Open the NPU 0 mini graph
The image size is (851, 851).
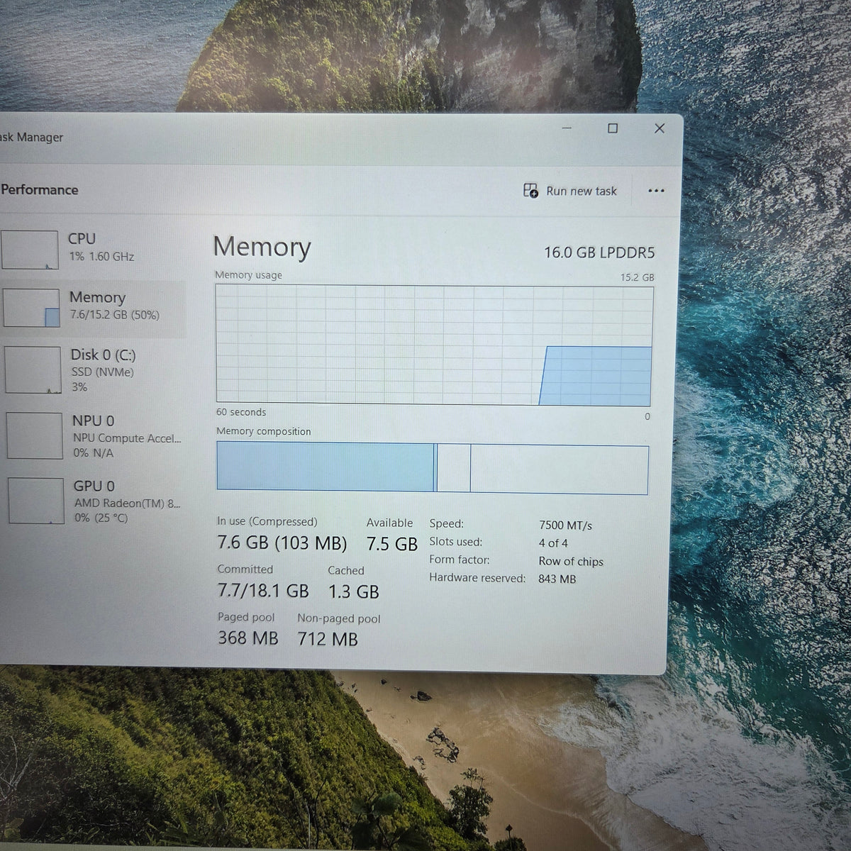35,435
